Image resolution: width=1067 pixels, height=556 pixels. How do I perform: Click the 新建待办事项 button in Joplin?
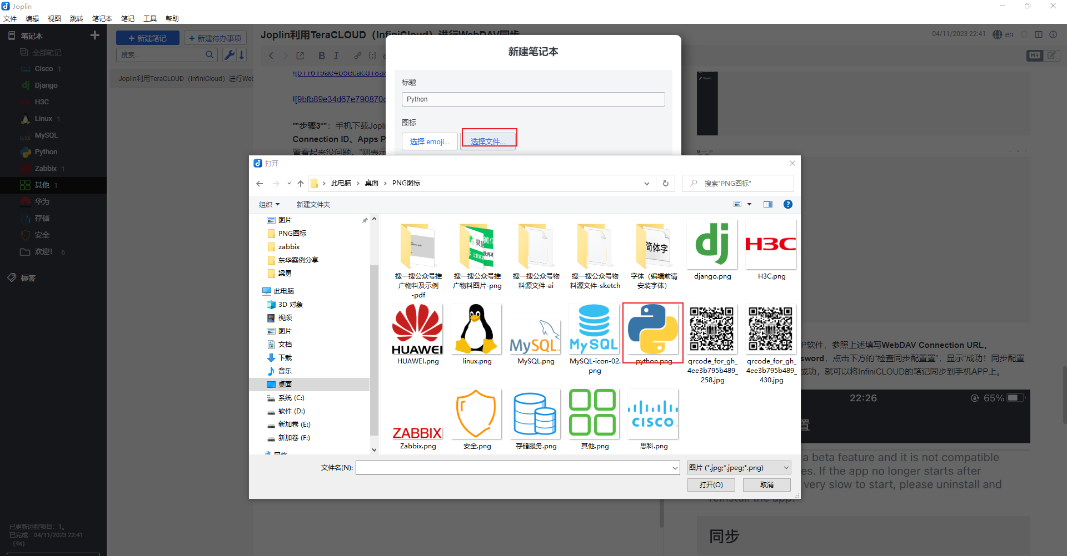click(215, 38)
